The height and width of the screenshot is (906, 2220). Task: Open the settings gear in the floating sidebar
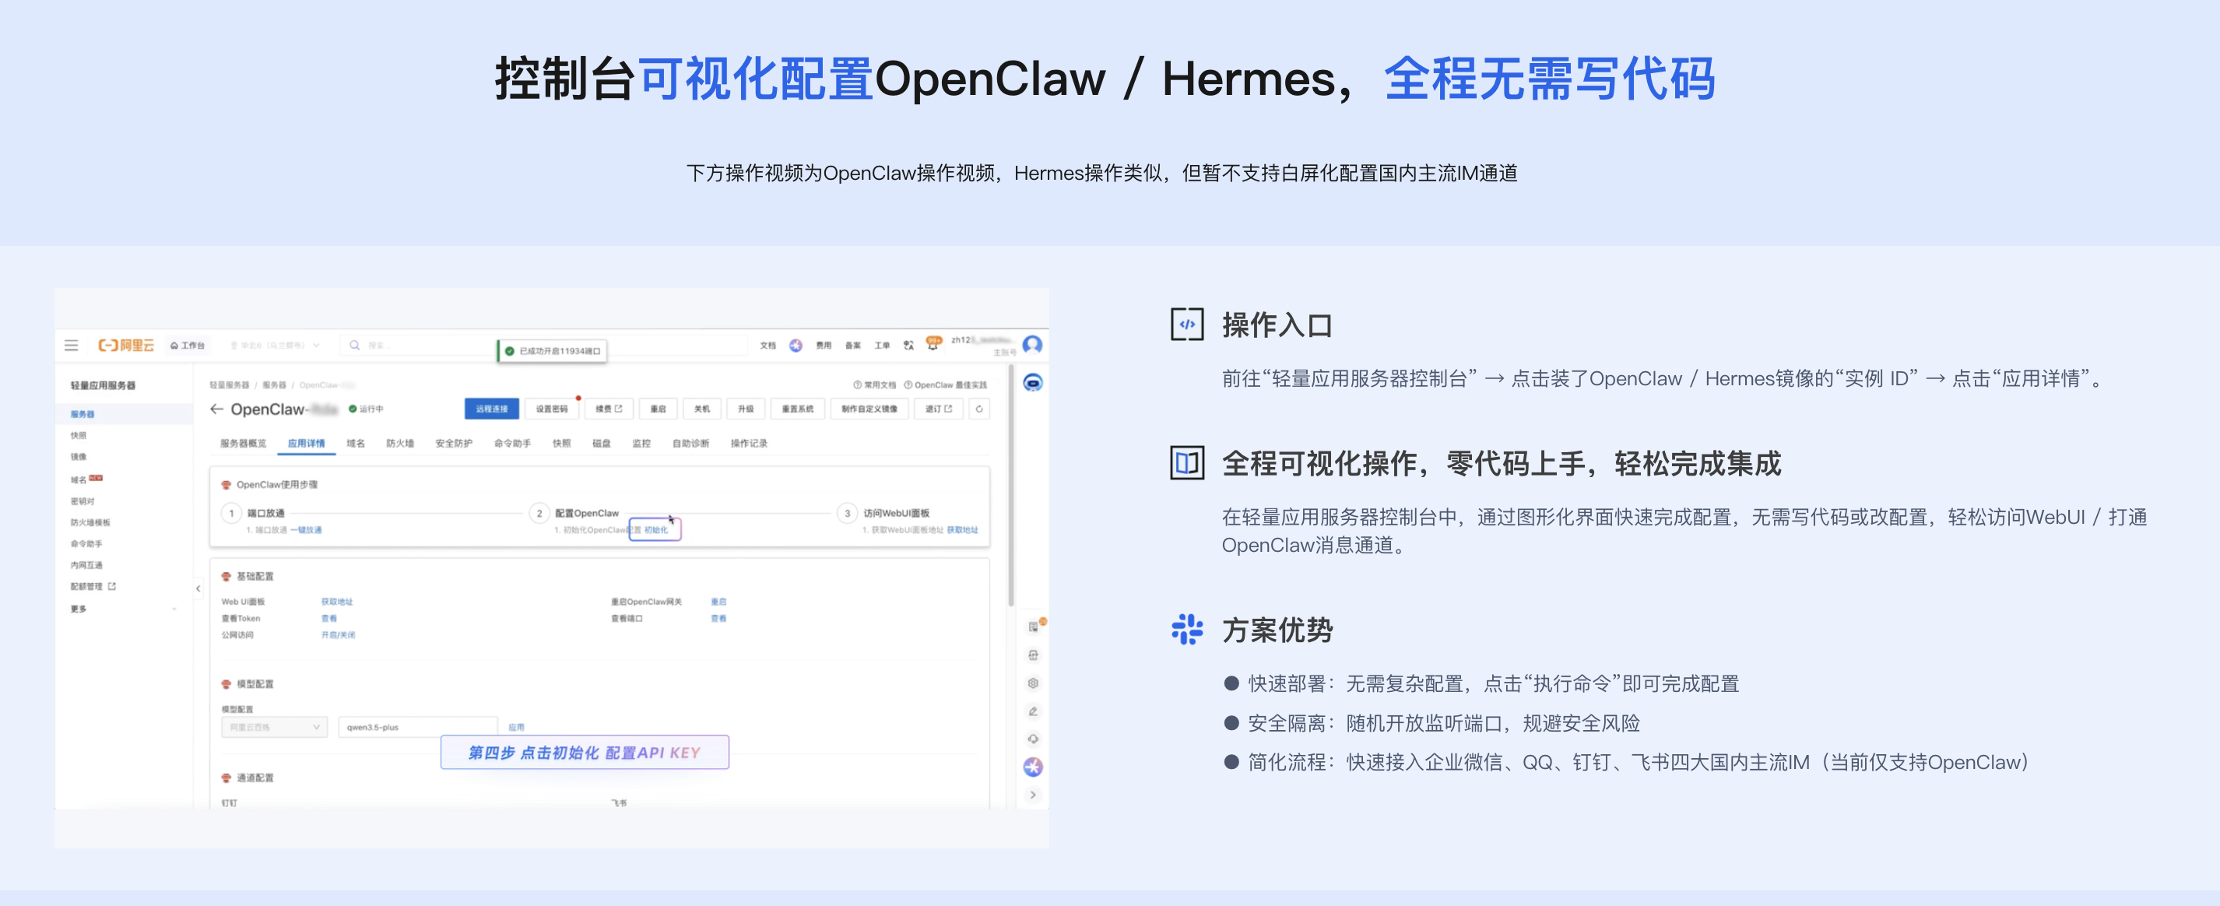pos(1032,683)
